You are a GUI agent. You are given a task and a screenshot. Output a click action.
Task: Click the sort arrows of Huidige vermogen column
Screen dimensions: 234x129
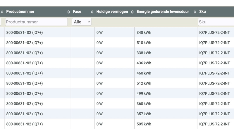(132, 12)
